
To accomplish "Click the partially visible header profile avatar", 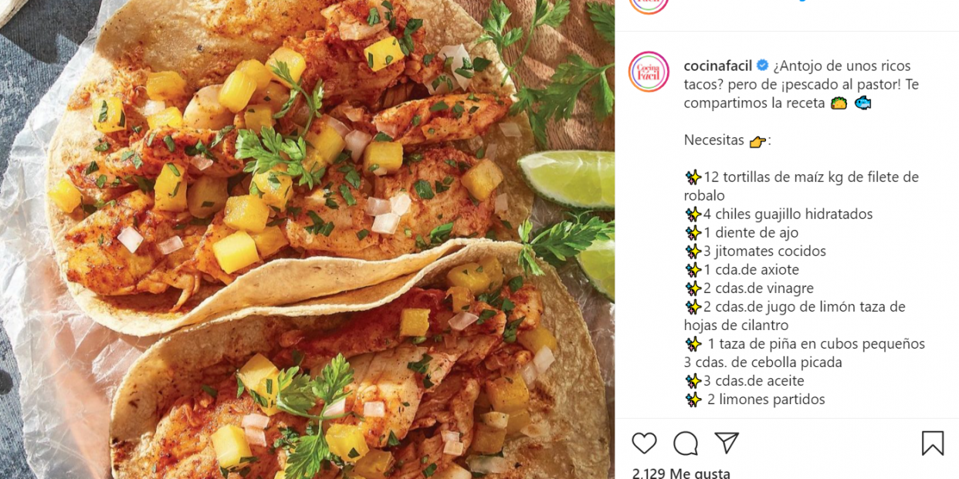I will [649, 5].
